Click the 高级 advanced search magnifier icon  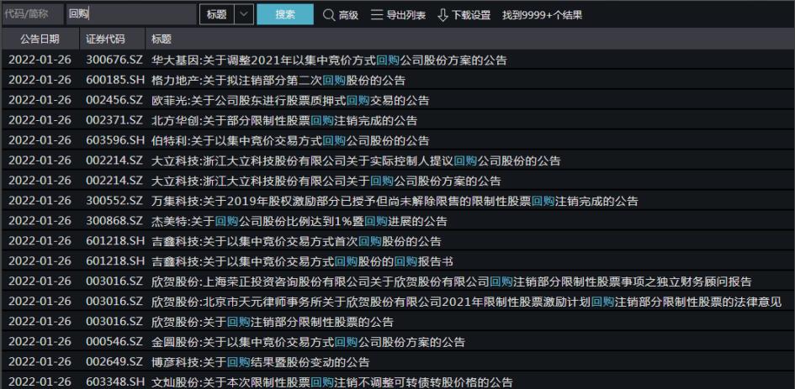(x=327, y=15)
